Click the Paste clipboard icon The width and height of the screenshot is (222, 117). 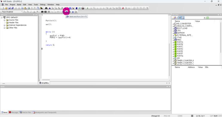(x=25, y=8)
